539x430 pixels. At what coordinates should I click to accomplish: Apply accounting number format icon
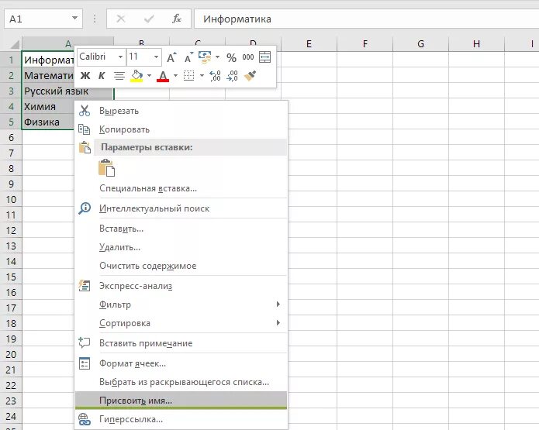coord(205,57)
